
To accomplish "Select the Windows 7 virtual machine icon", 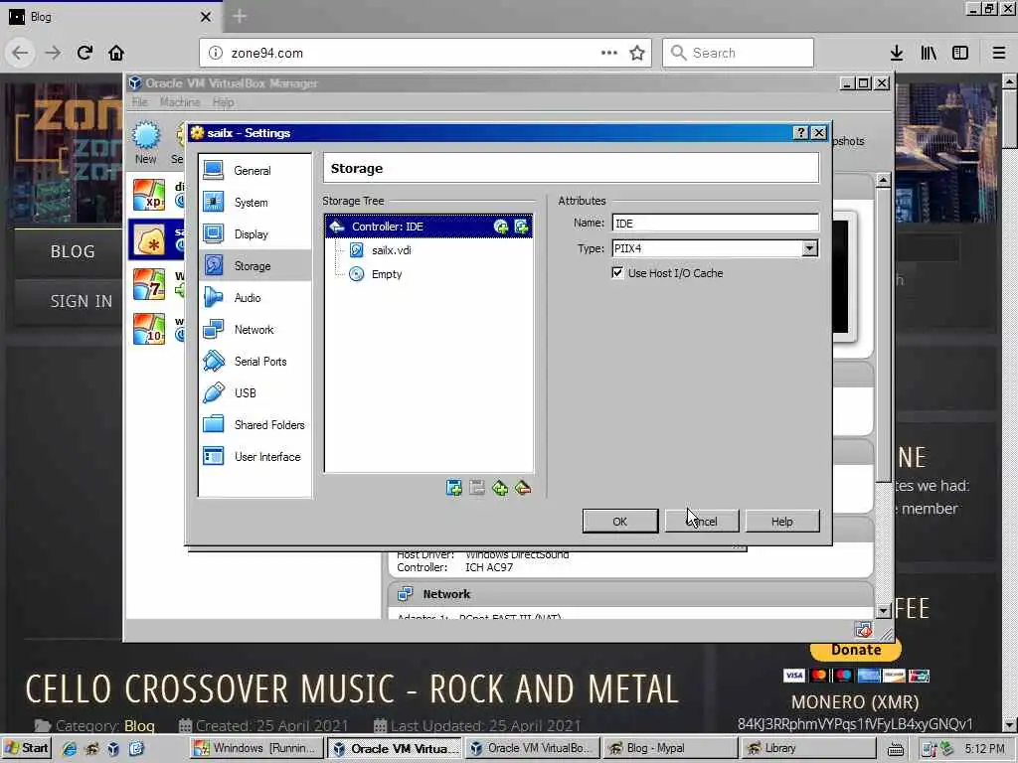I will click(149, 283).
